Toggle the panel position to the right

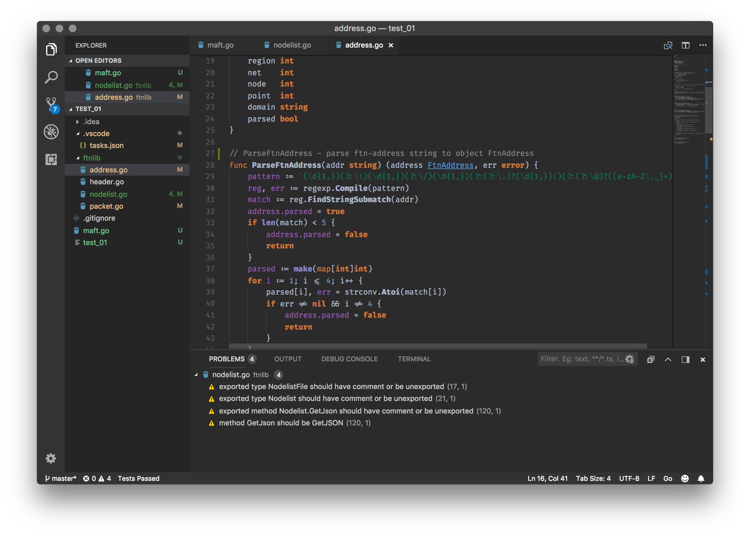(686, 359)
